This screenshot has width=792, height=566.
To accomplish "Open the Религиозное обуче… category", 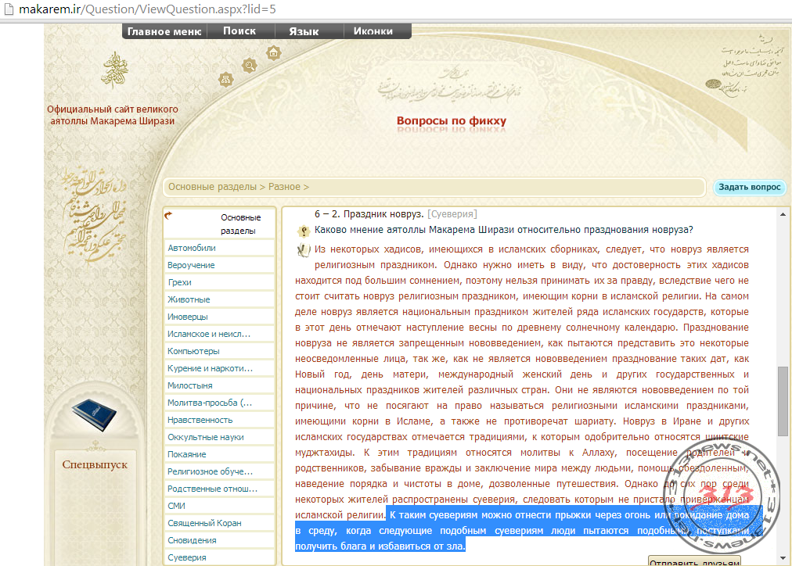I will [x=220, y=471].
